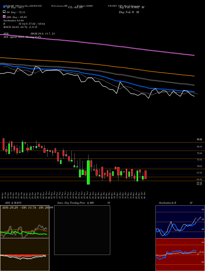
Task: Click the 'Stochastics: 61.64' readout
Action: click(x=13, y=21)
